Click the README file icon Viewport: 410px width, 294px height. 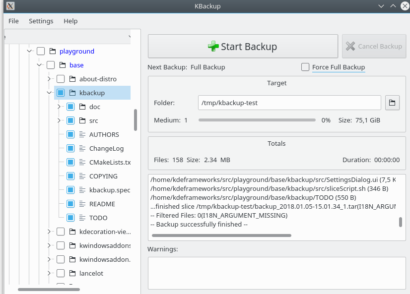(x=82, y=204)
